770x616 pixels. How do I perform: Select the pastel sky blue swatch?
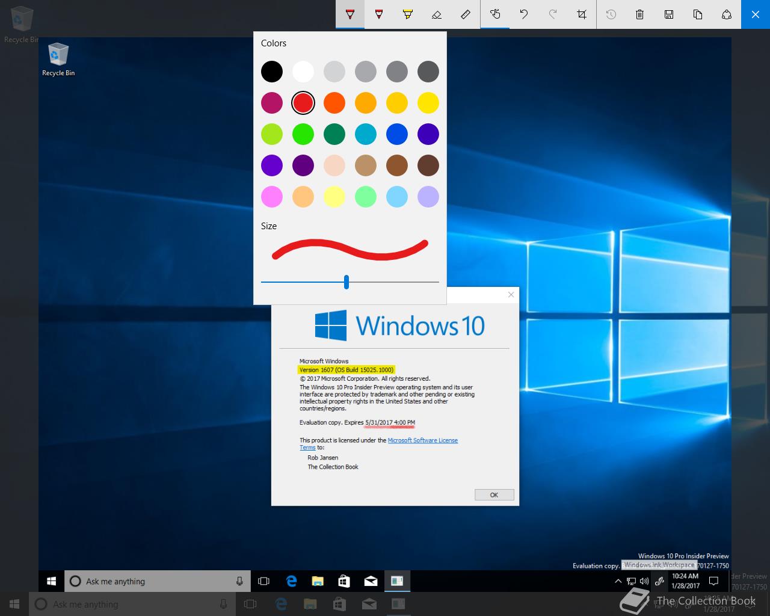click(397, 197)
